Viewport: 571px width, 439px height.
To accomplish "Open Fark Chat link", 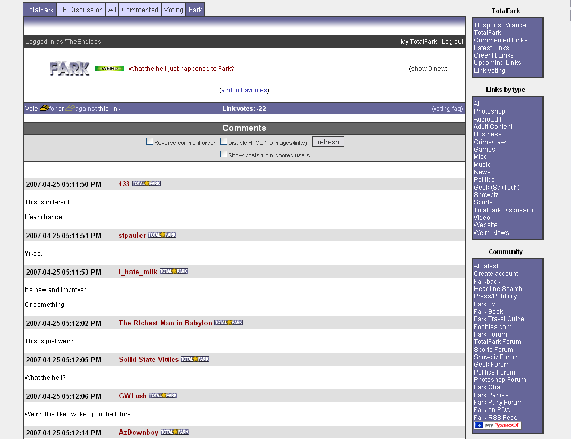I will [x=488, y=387].
